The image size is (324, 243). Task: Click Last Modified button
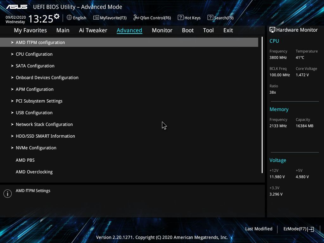click(x=259, y=229)
